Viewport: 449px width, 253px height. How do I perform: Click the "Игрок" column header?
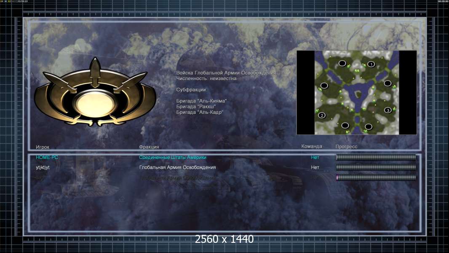[43, 147]
